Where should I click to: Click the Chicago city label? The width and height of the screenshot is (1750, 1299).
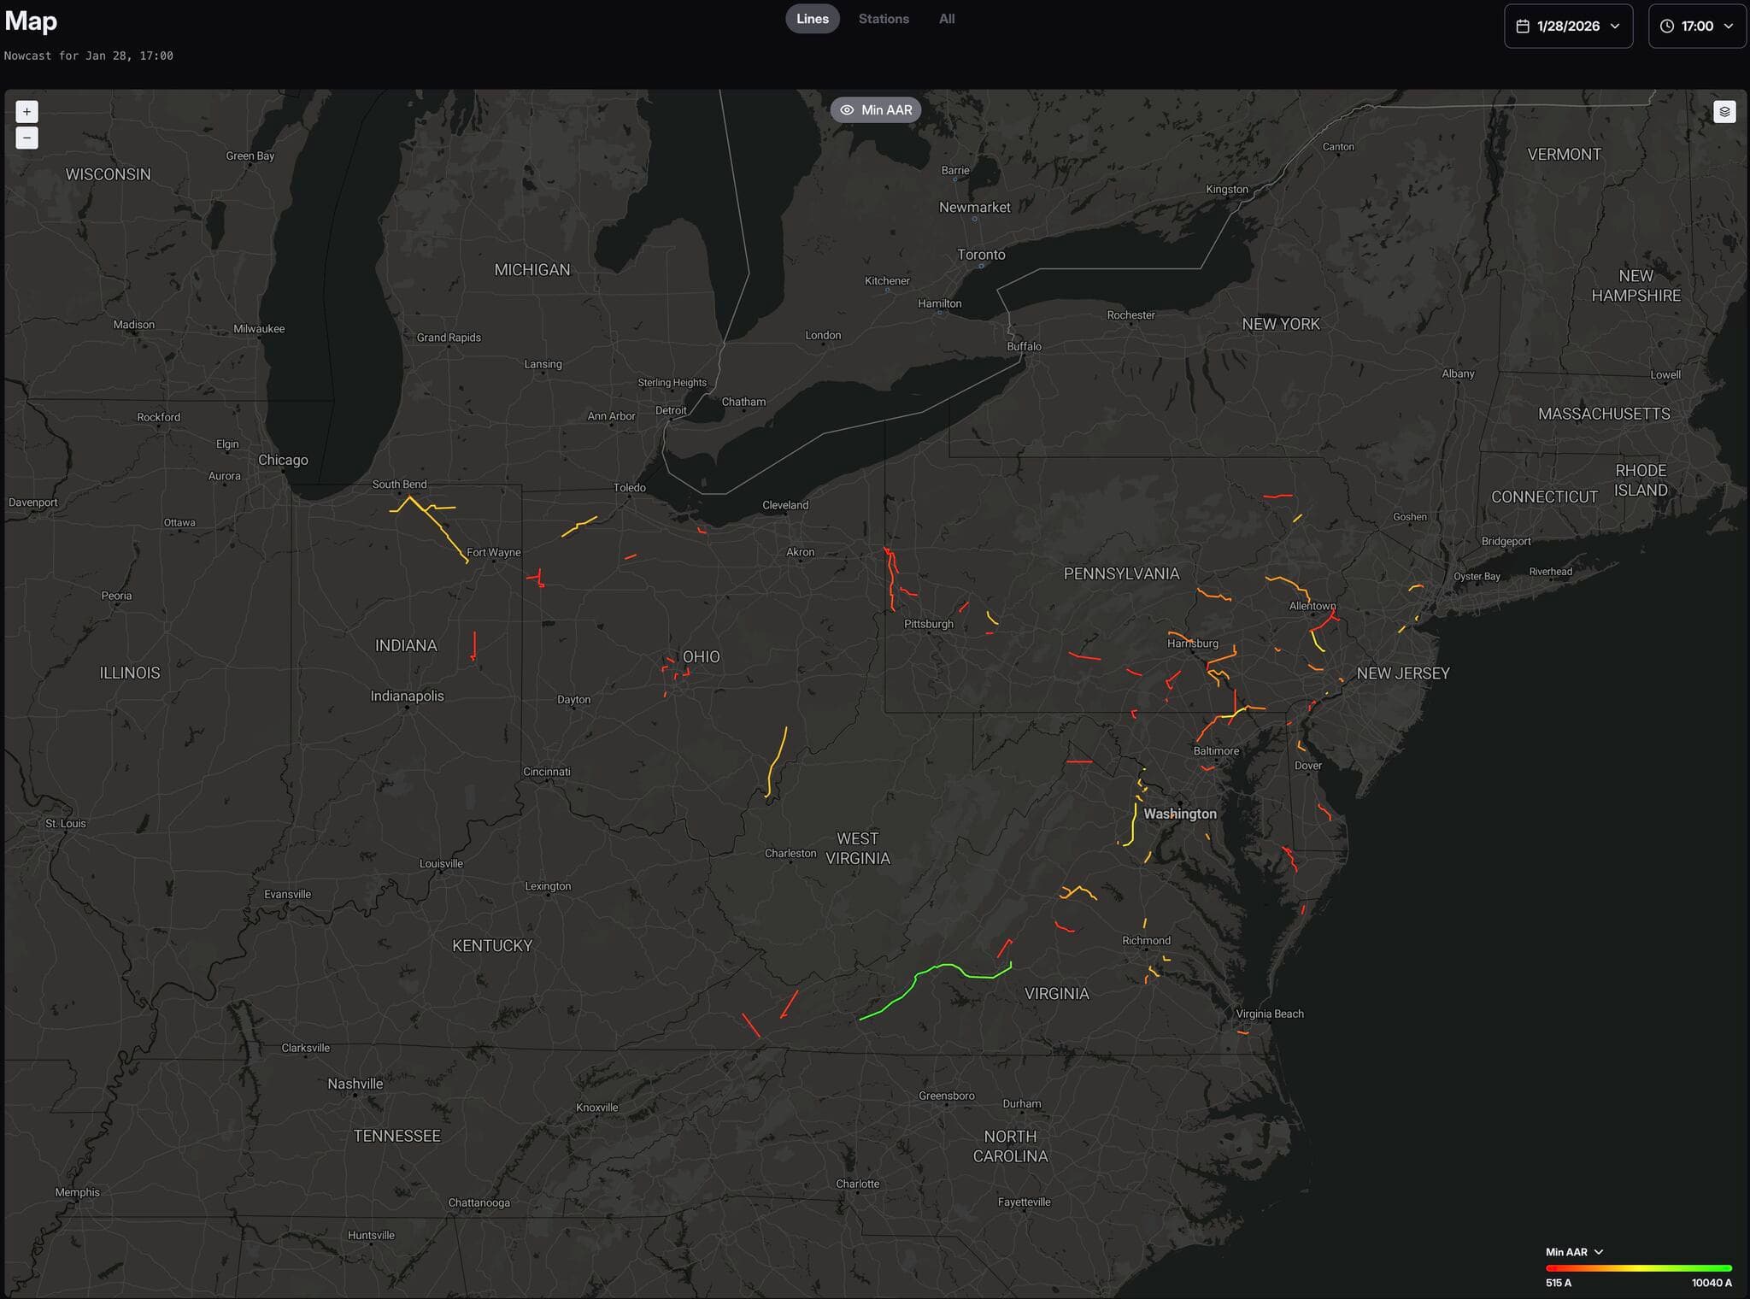[x=283, y=460]
